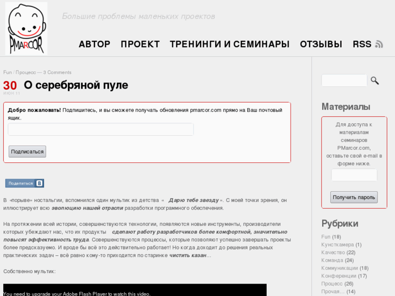Click the PMarcor logo image

(26, 28)
